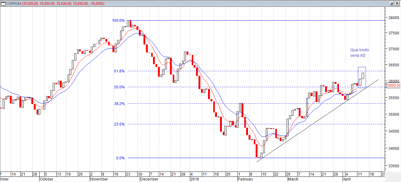
Task: Click the 34500 price axis label
Action: pos(394,131)
